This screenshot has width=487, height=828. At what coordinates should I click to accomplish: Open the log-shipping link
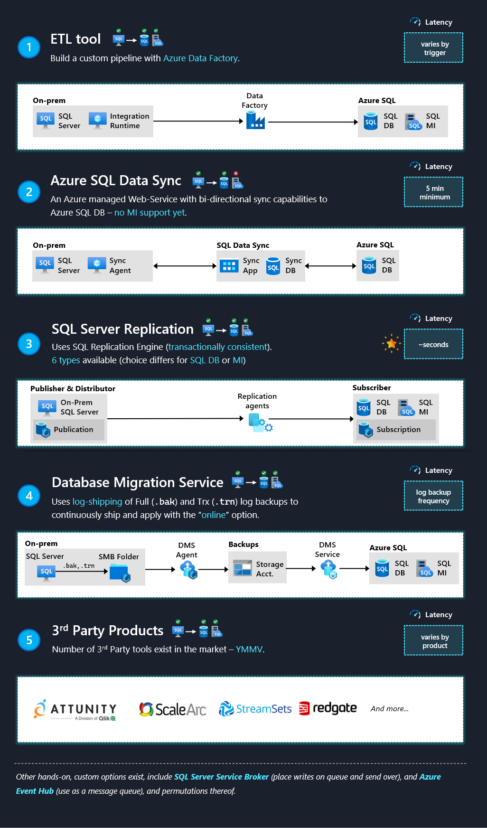coord(97,501)
